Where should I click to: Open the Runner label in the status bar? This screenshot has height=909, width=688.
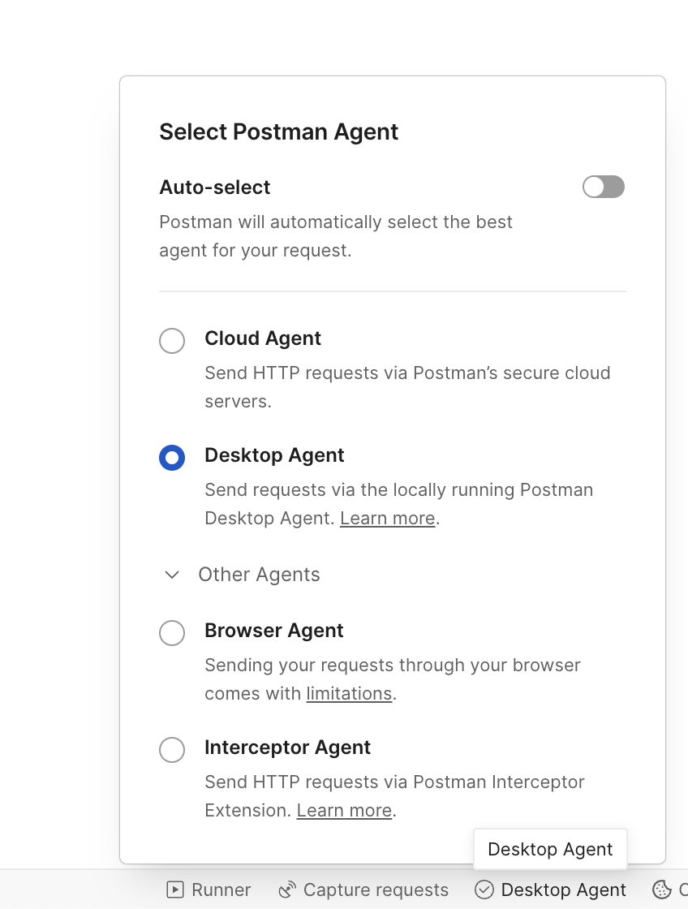(x=221, y=890)
